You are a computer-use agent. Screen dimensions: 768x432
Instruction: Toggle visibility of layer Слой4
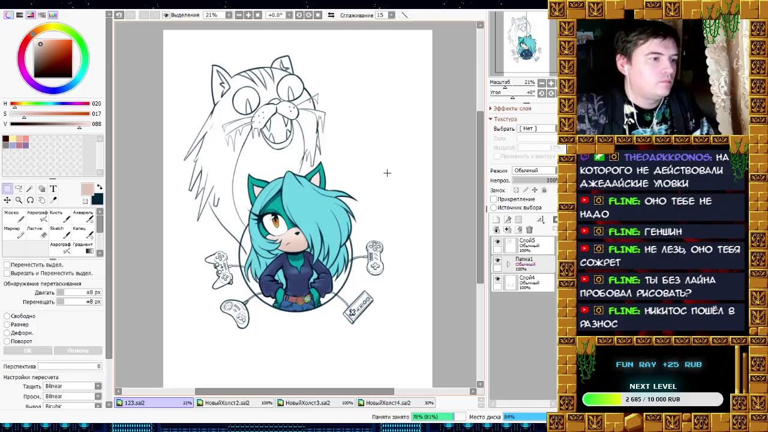(x=497, y=279)
